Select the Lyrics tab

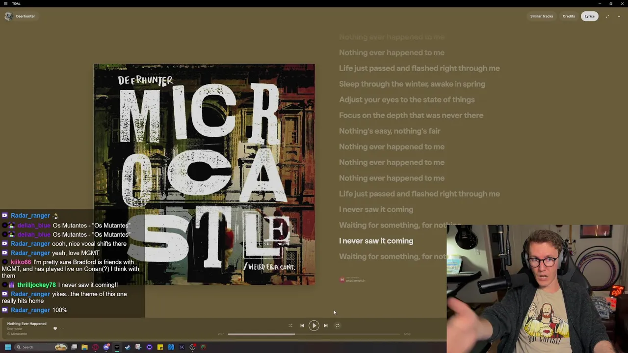(589, 16)
